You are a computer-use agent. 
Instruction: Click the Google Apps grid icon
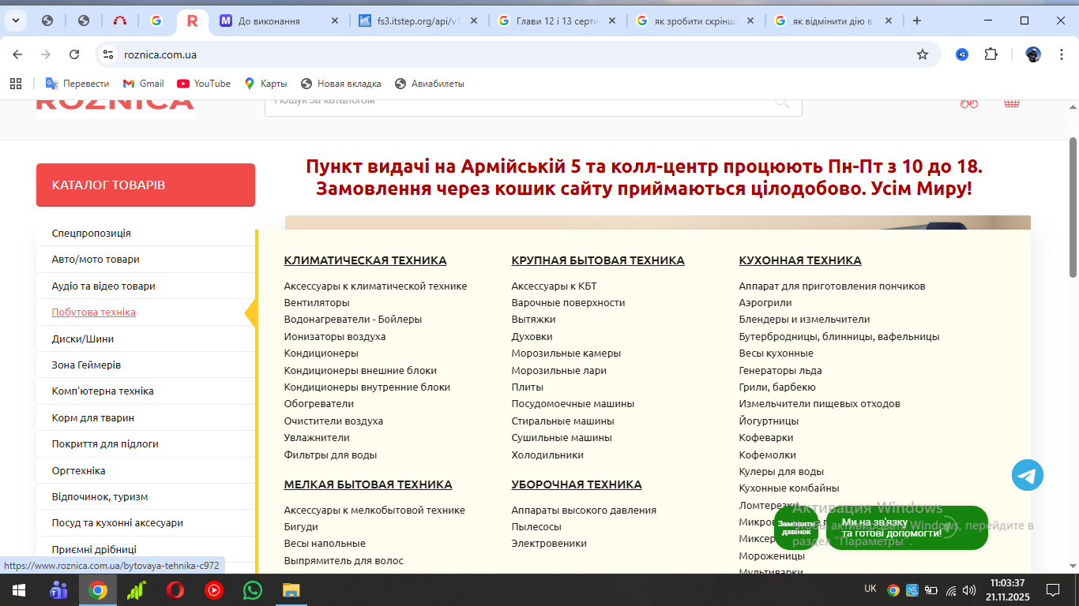tap(16, 84)
